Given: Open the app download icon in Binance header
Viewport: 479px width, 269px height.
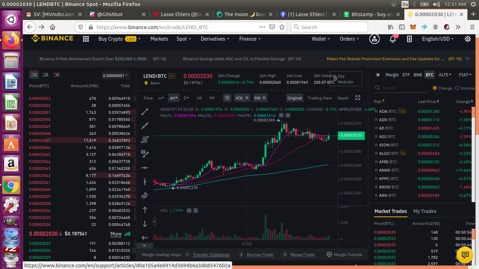Looking at the screenshot, I should (x=409, y=39).
